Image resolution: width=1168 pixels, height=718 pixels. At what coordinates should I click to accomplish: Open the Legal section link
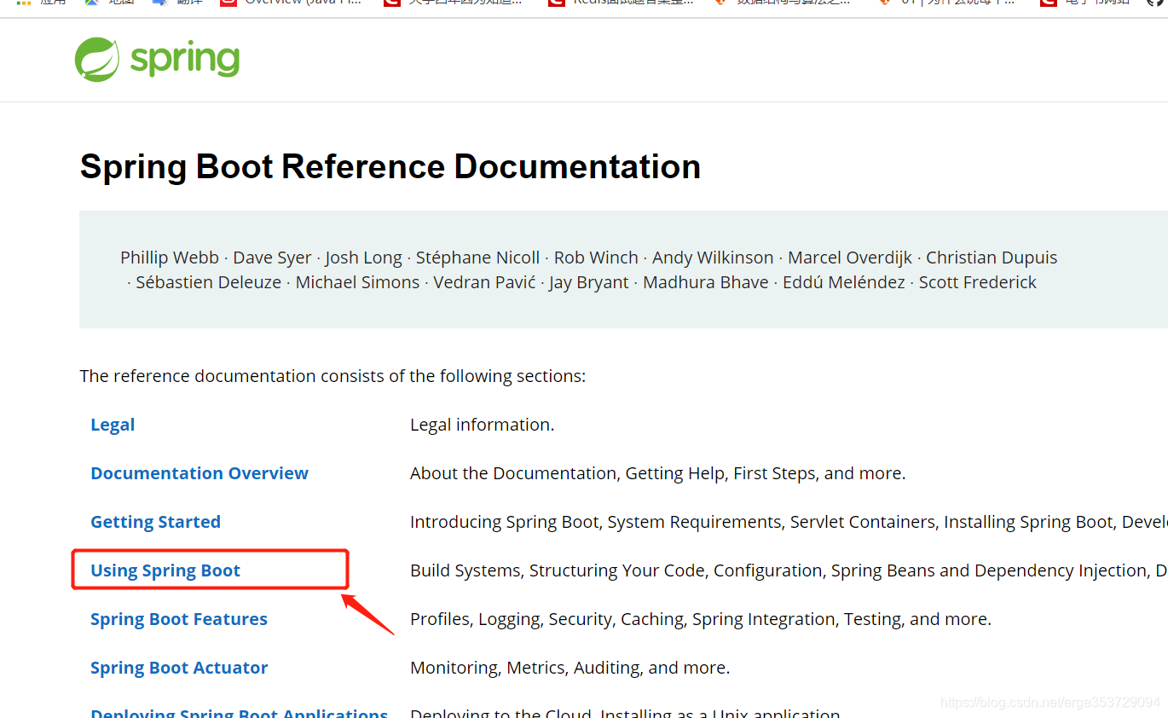pos(113,425)
